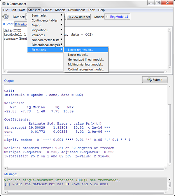Screen dimensions: 175x196
Task: Click the script pane horizontal scrollbar
Action: 85,71
